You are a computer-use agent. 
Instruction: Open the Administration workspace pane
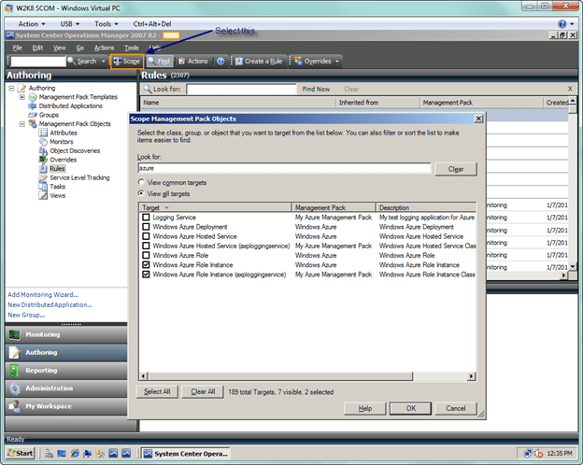pyautogui.click(x=66, y=388)
